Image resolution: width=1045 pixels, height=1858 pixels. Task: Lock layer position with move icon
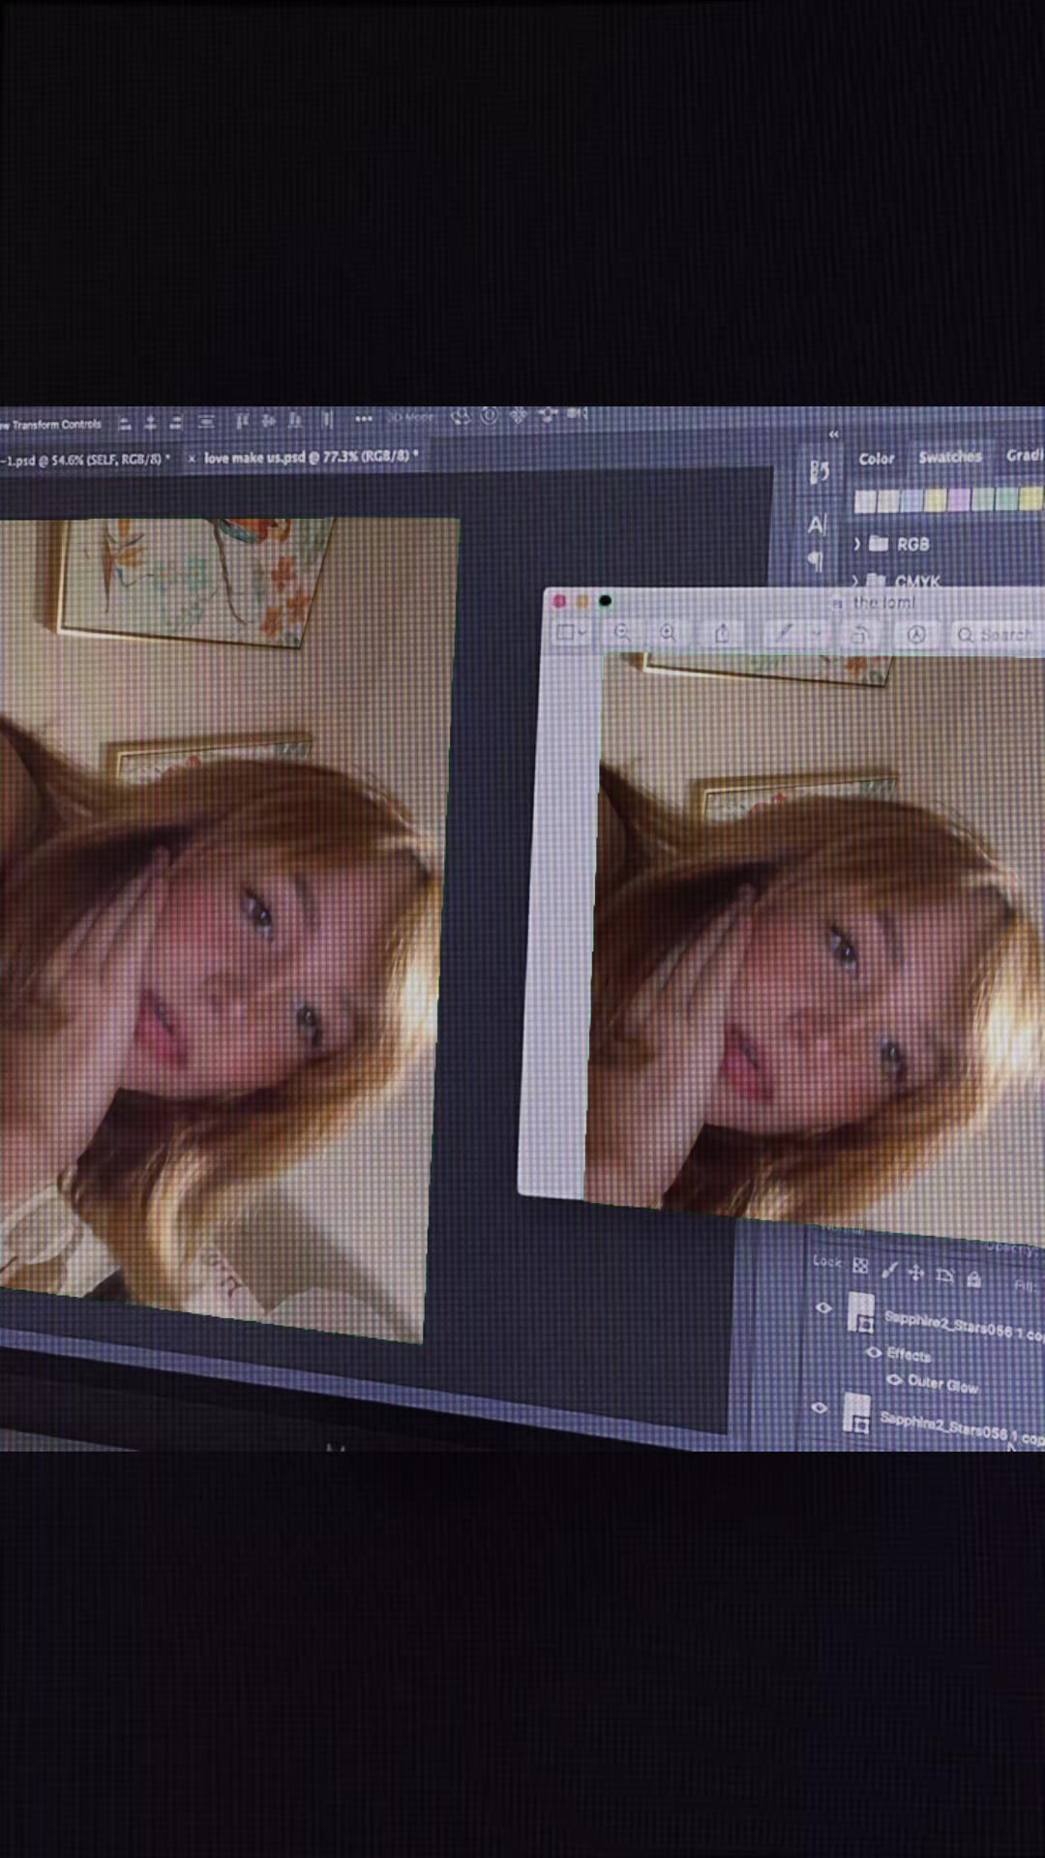916,1274
